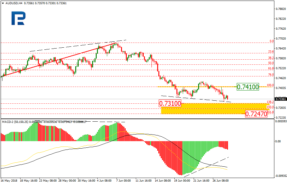The image size is (287, 184).
Task: Click the green 0.74100 price label
Action: (248, 87)
